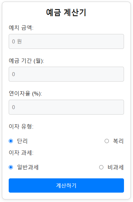
Task: Choose the 비과세 radio option
Action: 101,167
